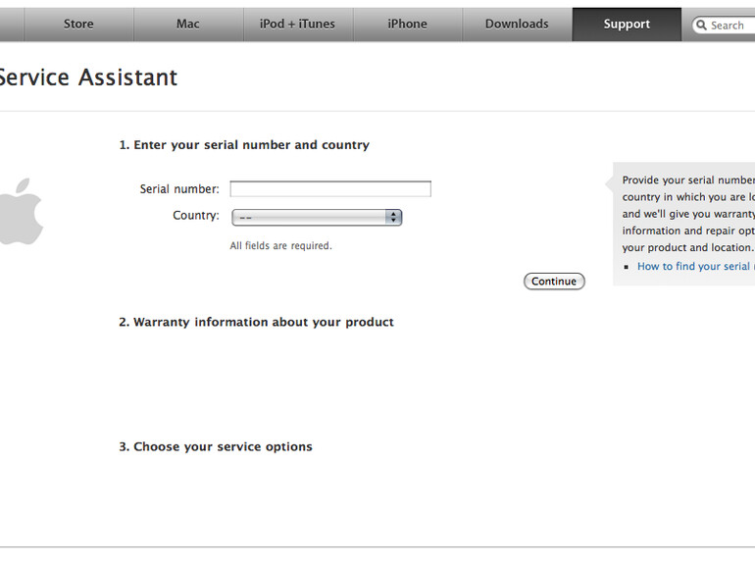Screen dimensions: 755x567
Task: Click the Continue button
Action: (554, 282)
